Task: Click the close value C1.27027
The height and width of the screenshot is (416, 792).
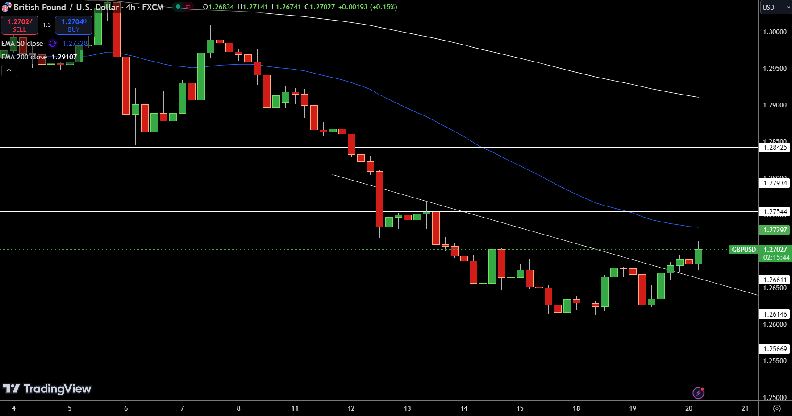Action: tap(320, 7)
